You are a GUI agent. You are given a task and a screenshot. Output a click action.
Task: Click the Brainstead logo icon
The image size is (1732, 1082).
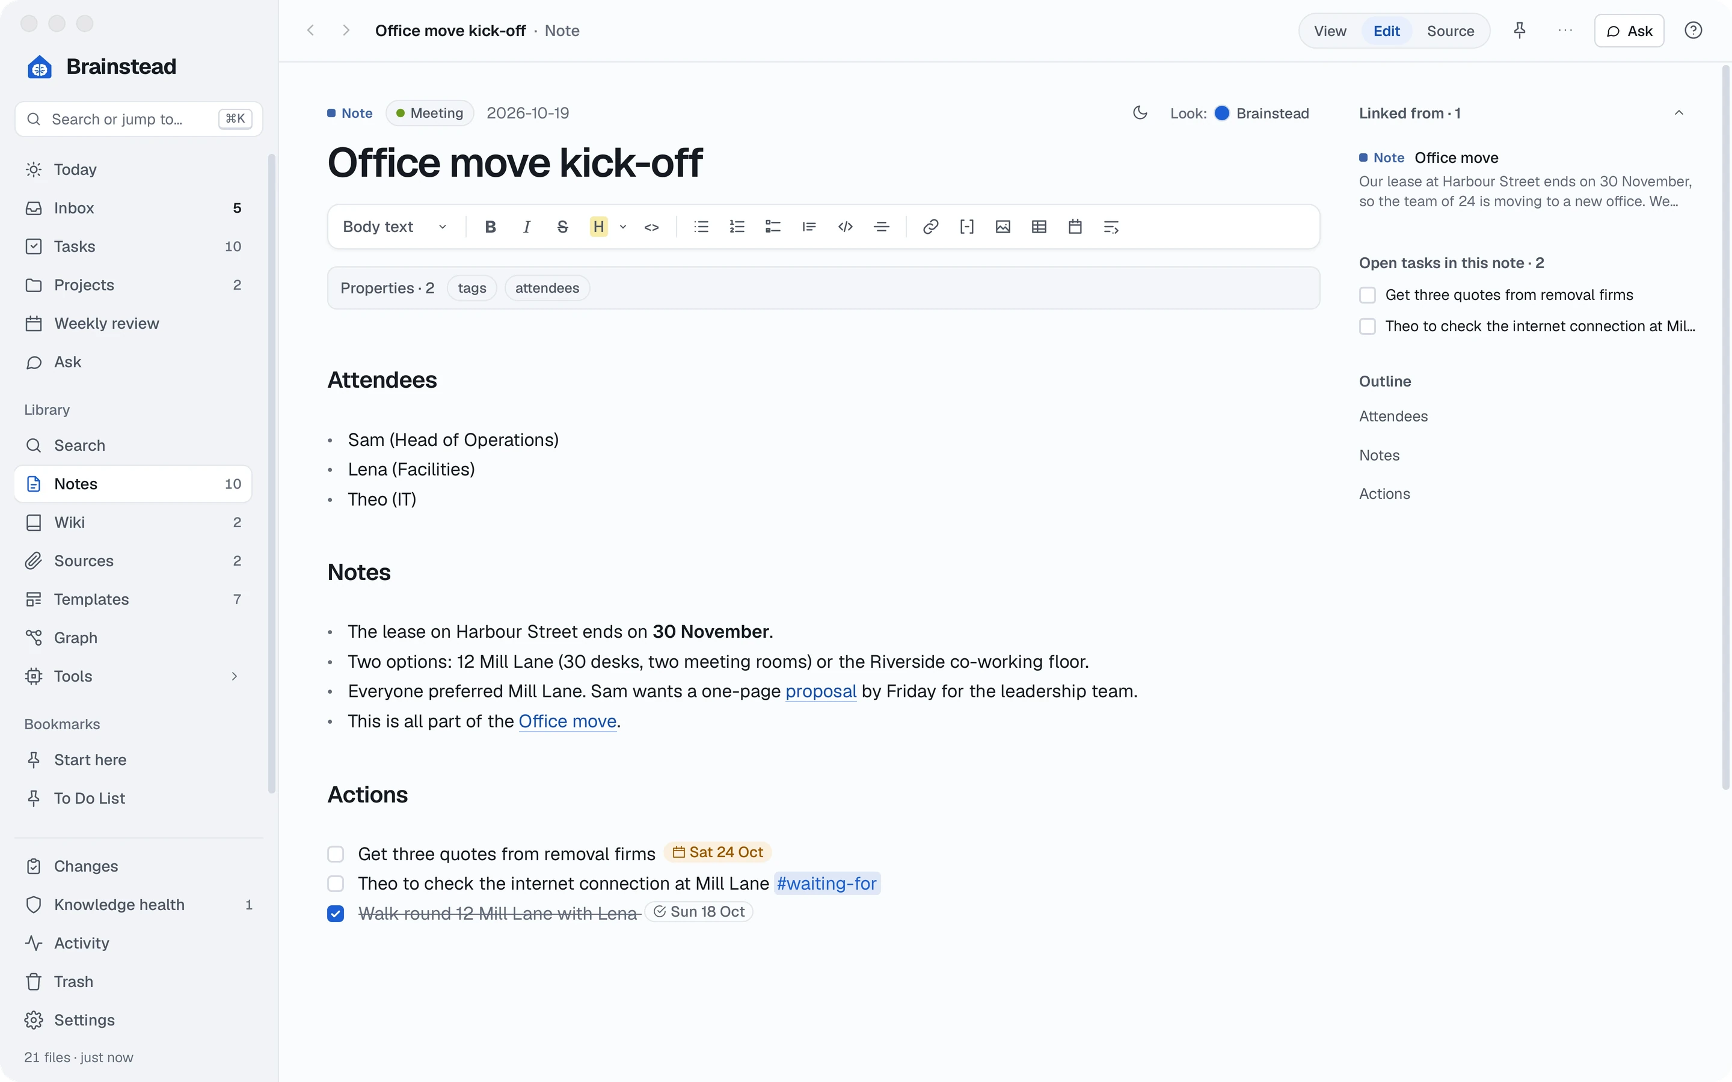pyautogui.click(x=39, y=67)
